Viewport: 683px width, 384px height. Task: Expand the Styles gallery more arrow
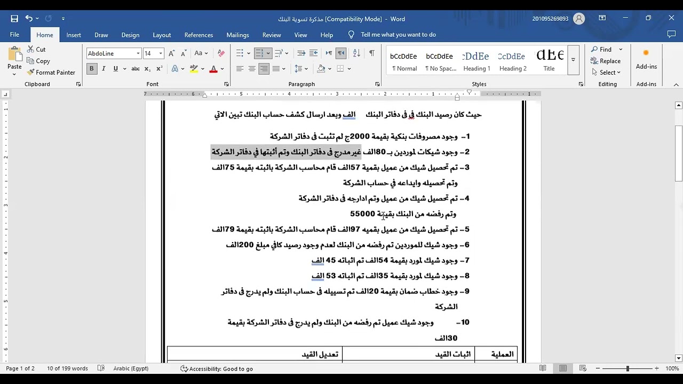click(x=573, y=60)
